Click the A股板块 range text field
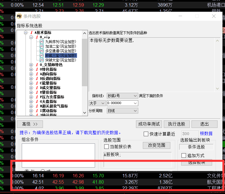The height and width of the screenshot is (194, 225). [137, 160]
